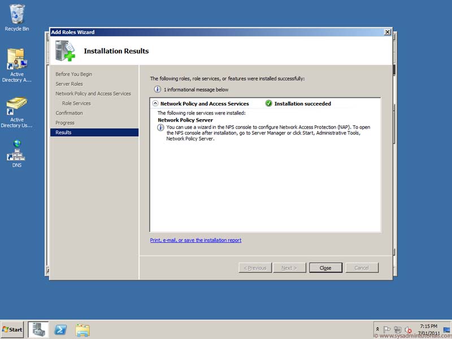Select the Role Services step
Image resolution: width=452 pixels, height=339 pixels.
pos(76,103)
